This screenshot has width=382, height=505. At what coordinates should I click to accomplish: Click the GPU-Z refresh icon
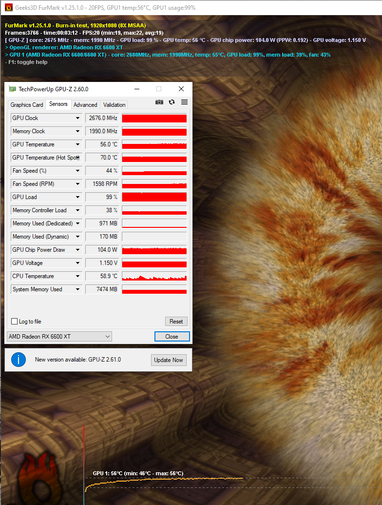[172, 102]
